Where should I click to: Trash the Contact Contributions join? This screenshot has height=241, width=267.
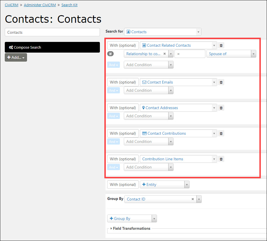coord(221,133)
